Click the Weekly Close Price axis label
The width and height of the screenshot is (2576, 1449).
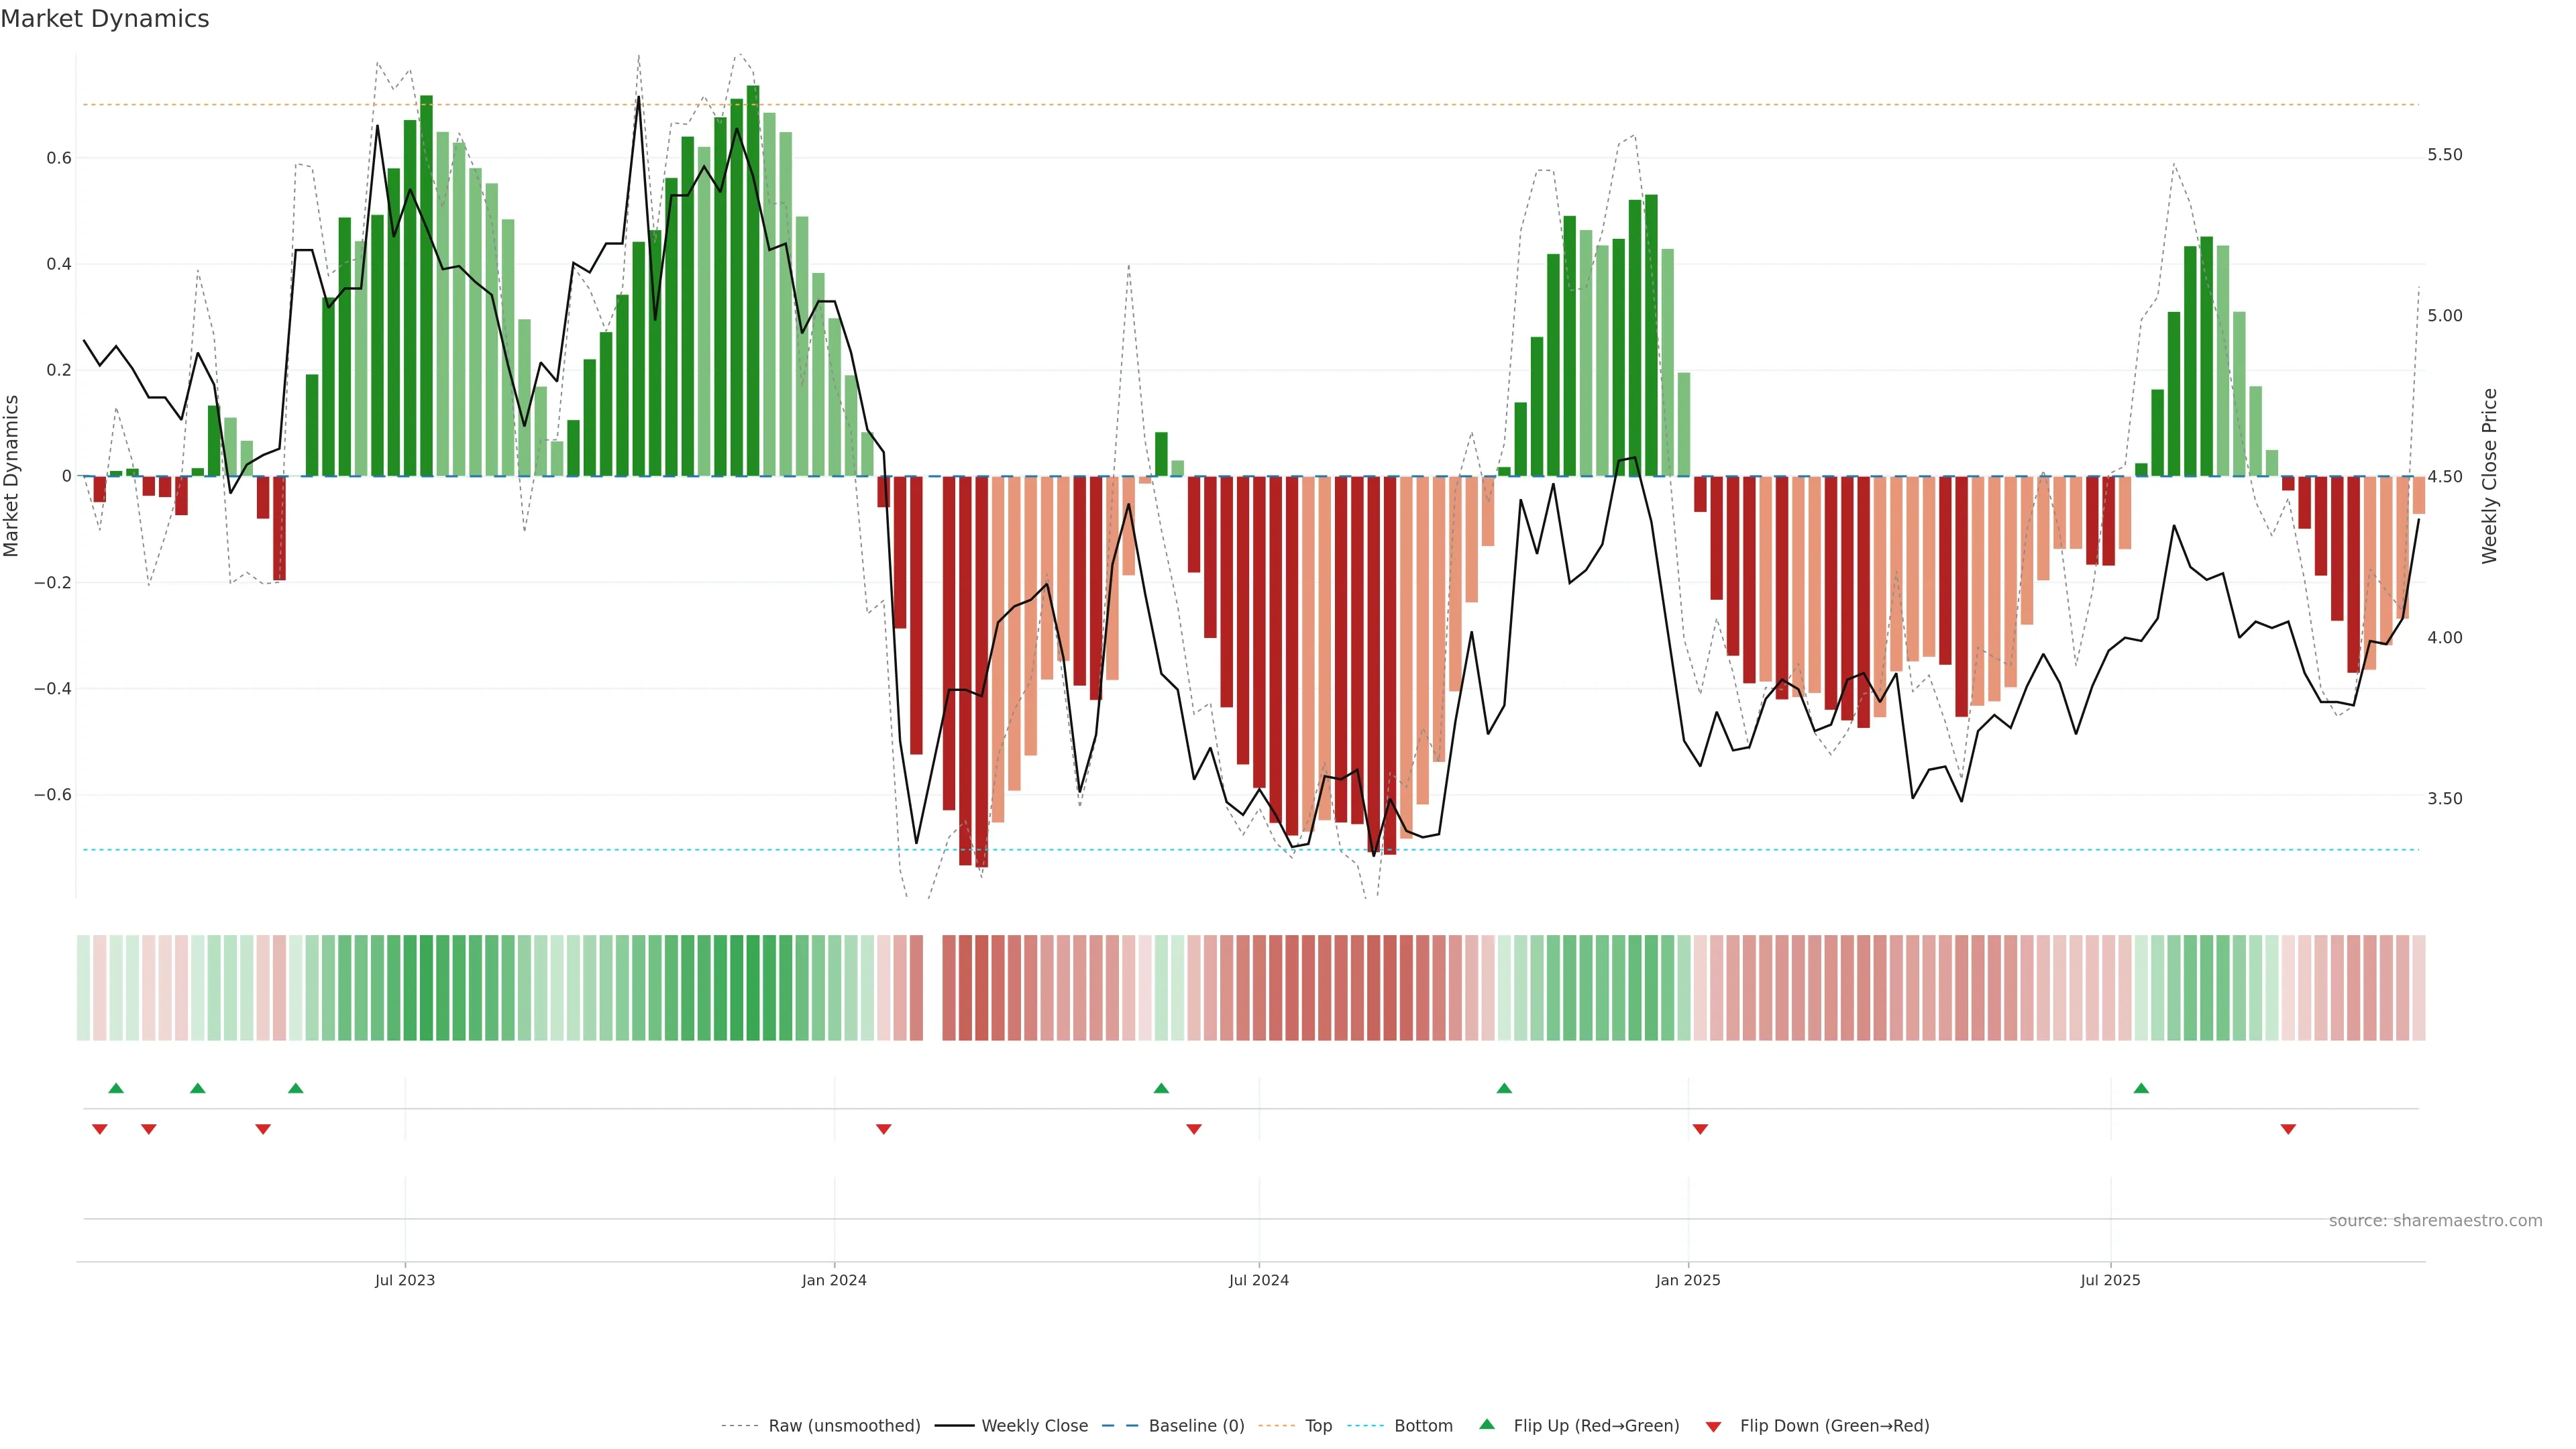[2489, 476]
